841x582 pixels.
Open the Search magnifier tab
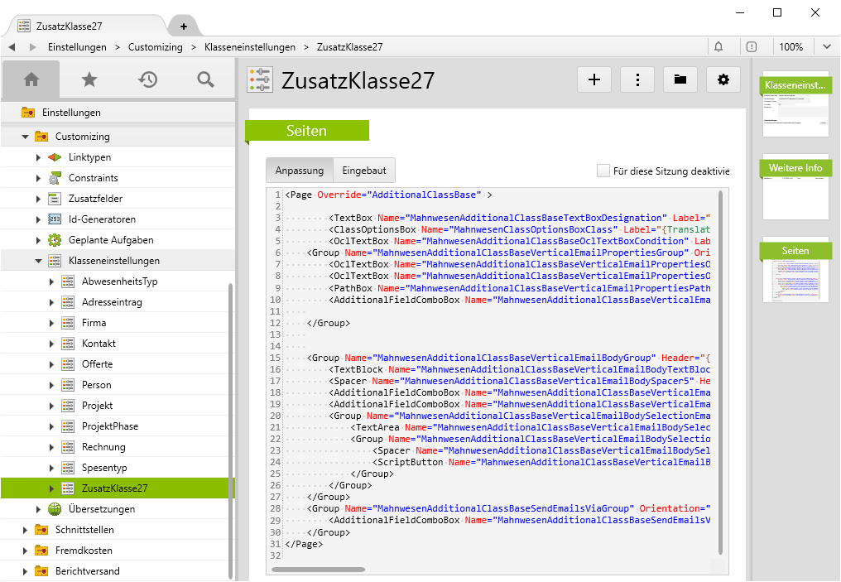[205, 79]
